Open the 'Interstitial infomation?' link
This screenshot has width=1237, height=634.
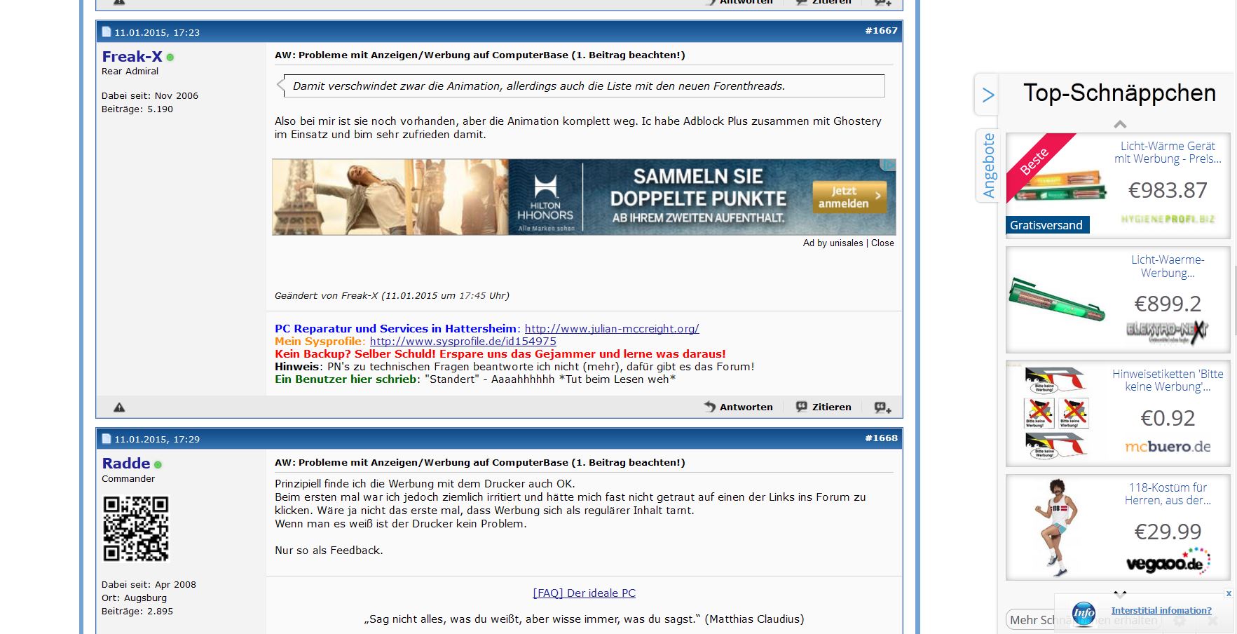(x=1161, y=611)
